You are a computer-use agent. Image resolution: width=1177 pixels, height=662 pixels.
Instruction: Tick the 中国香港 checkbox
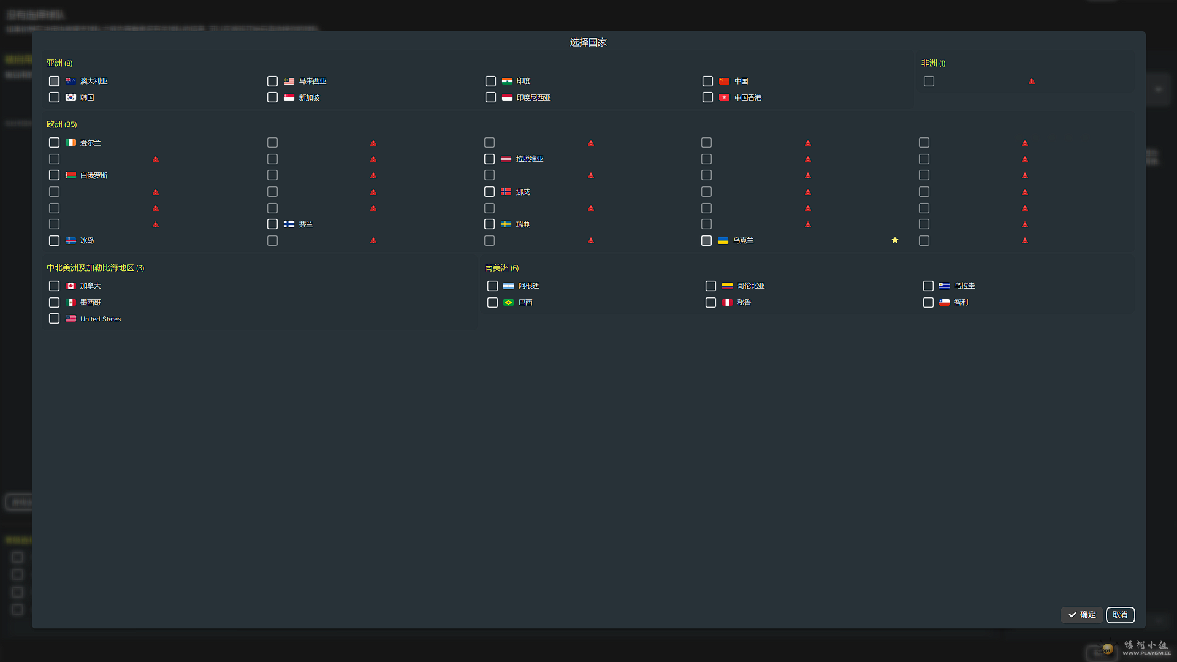click(707, 97)
